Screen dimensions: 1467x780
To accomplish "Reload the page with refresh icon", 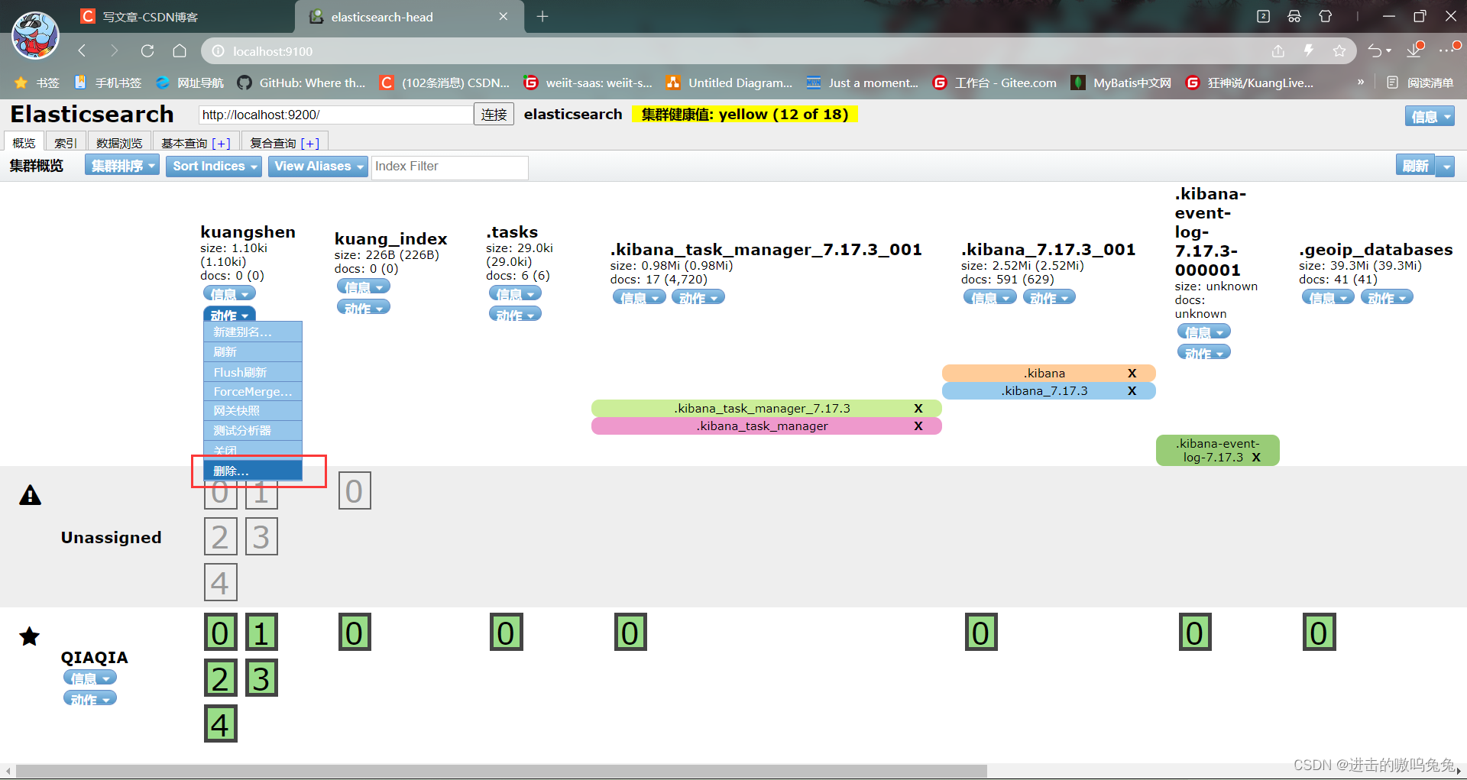I will (147, 51).
